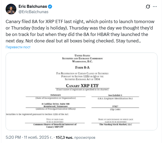Viewport: 162px width, 143px height.
Task: Open the three-dot More options menu
Action: click(x=155, y=7)
